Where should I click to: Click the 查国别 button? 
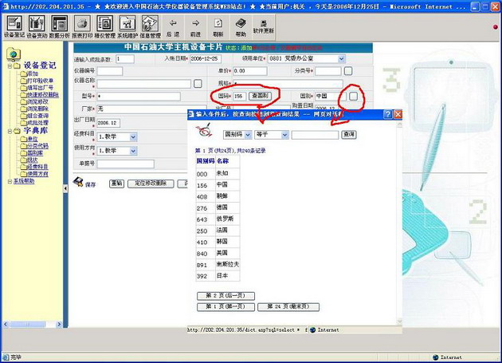(x=260, y=96)
